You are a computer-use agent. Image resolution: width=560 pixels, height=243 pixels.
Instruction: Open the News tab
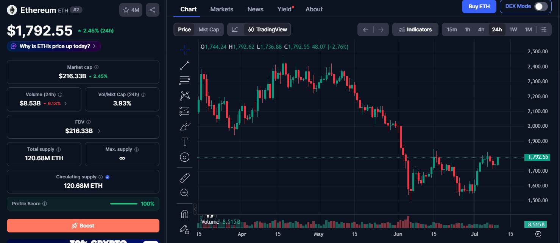pos(256,9)
